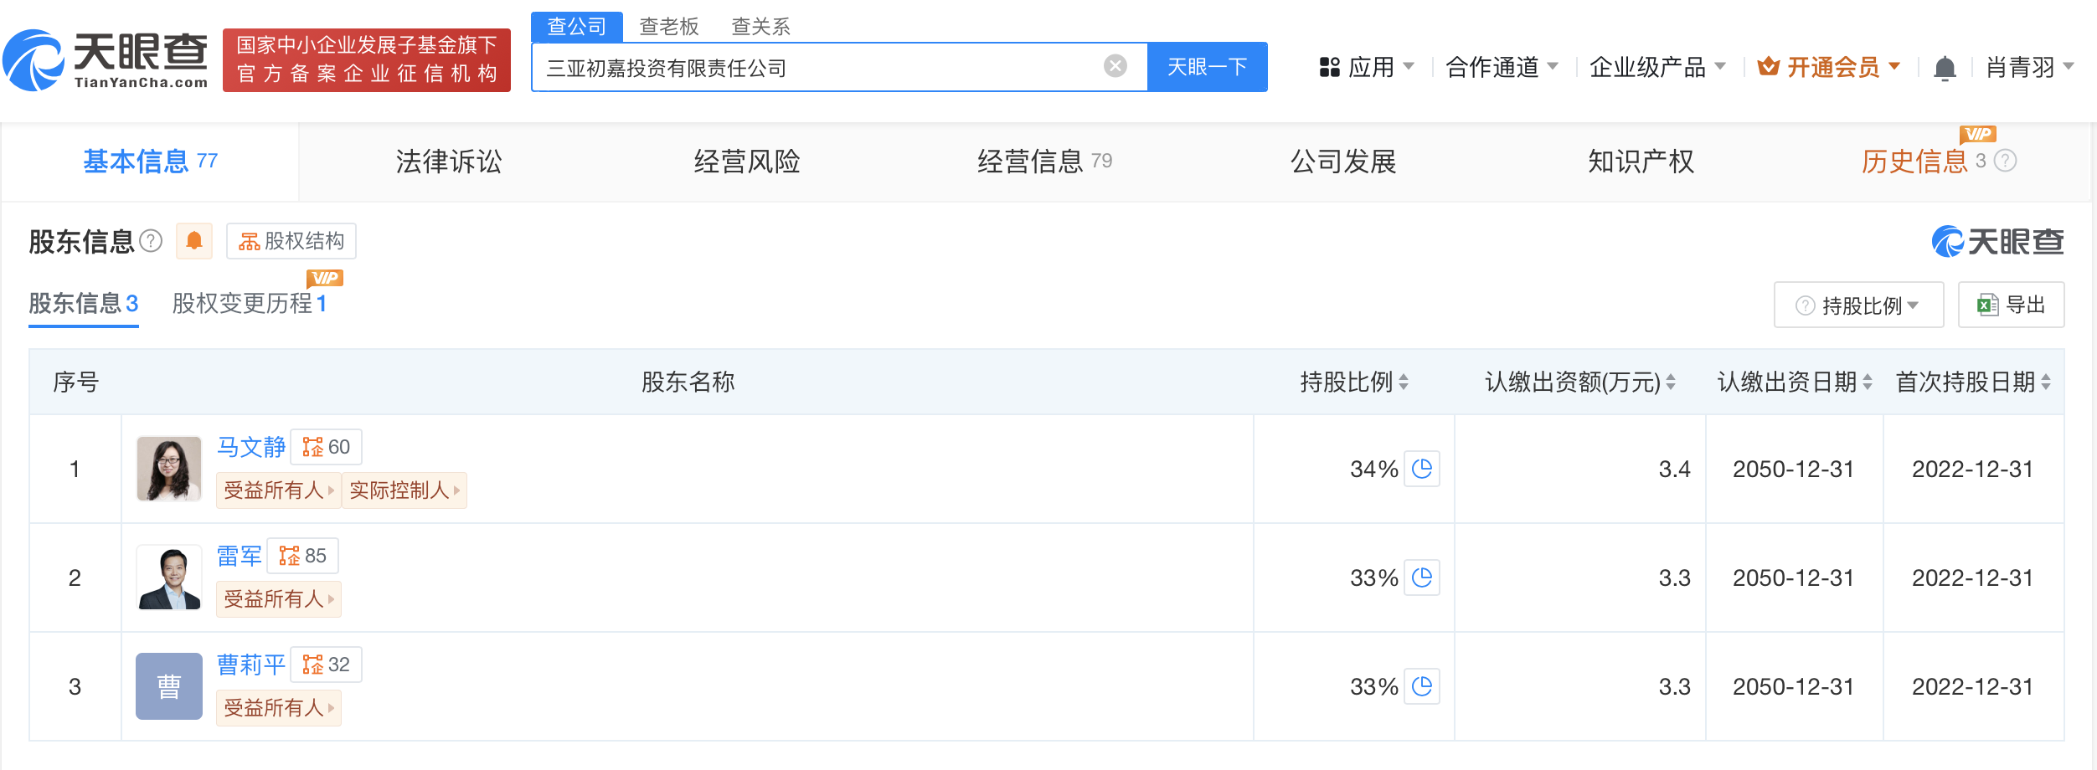
Task: Expand the 合作通道 dropdown
Action: (1552, 66)
